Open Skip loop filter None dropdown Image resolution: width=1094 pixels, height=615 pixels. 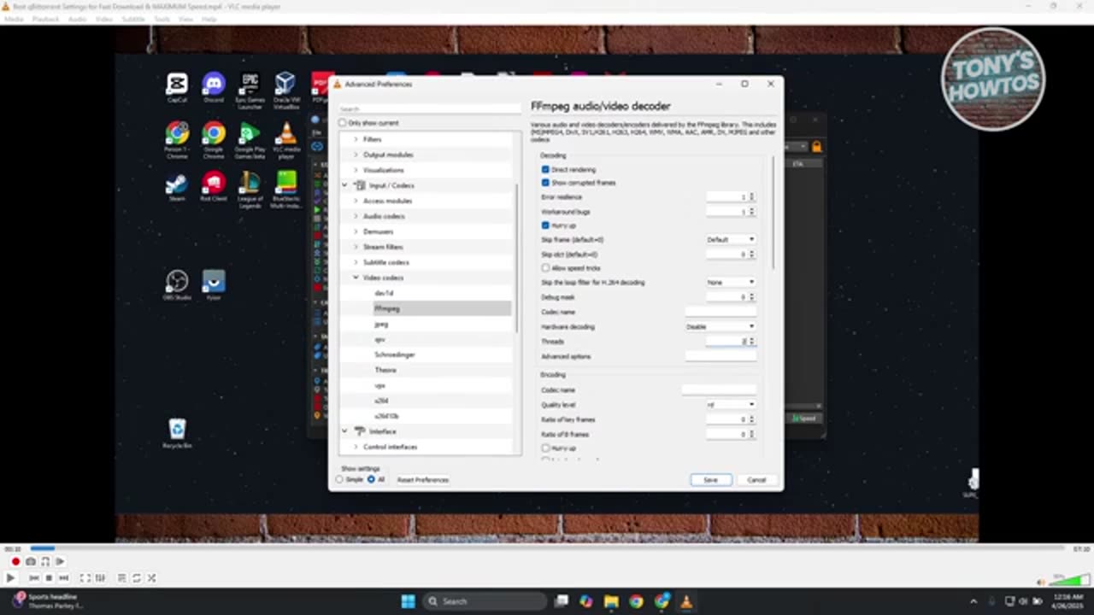[x=731, y=283]
